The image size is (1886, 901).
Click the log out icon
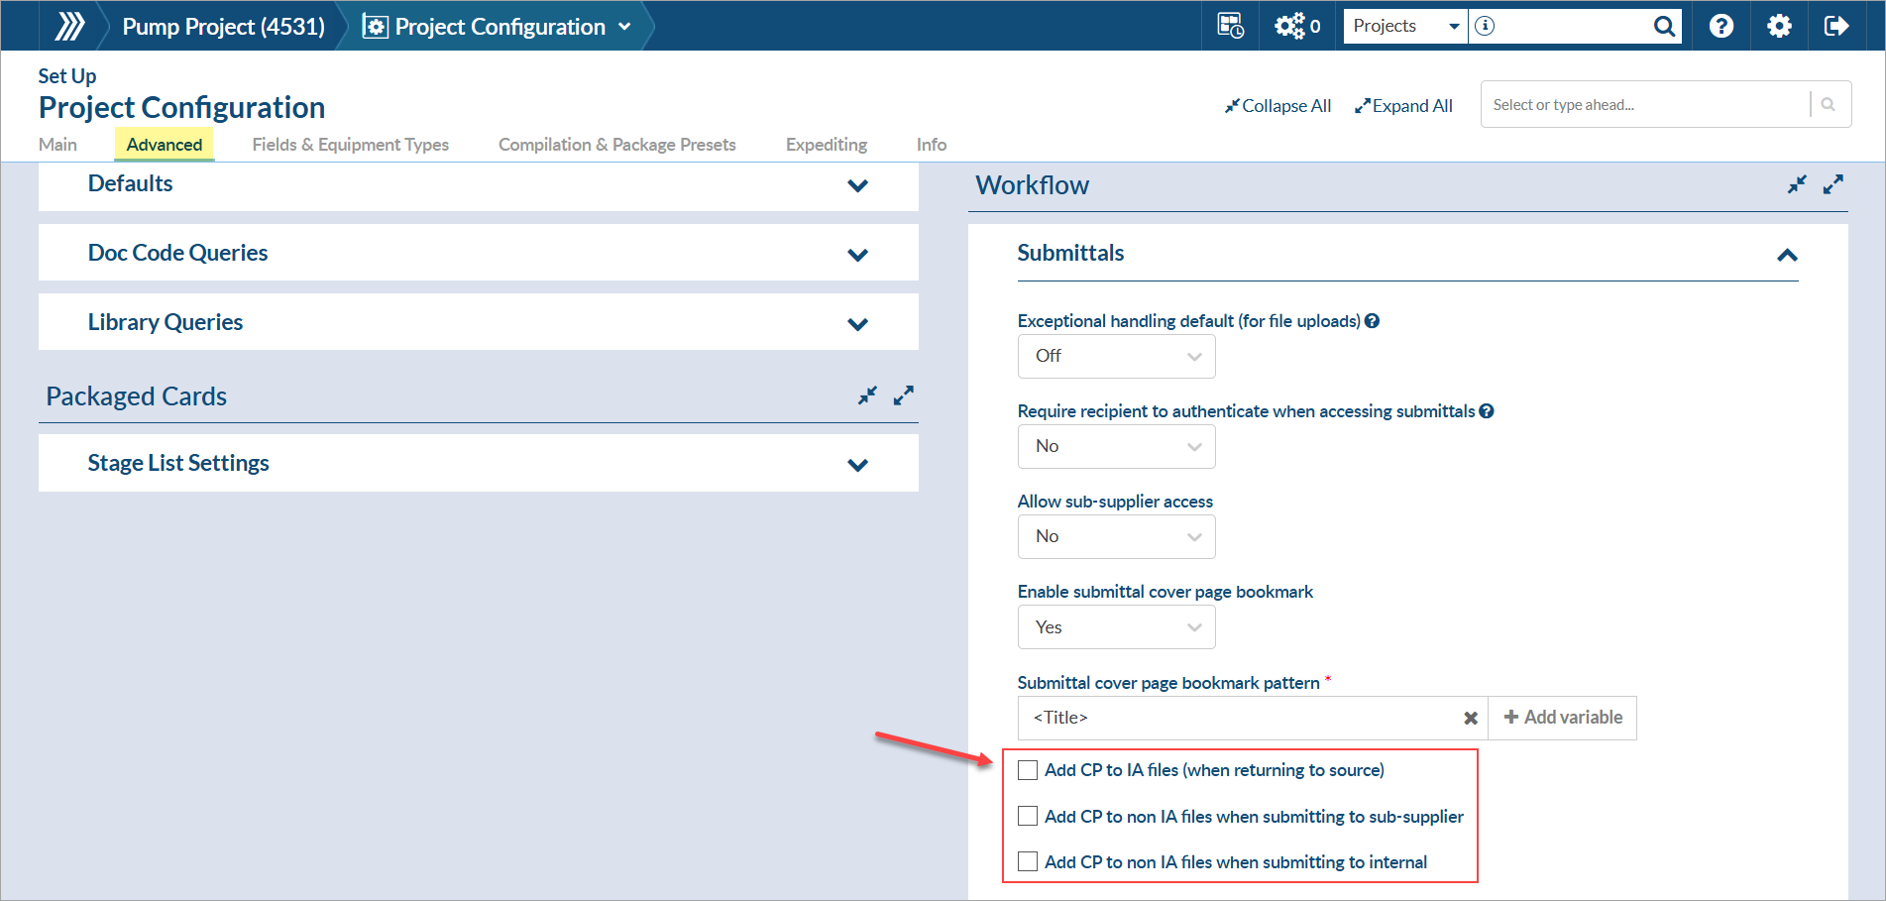coord(1836,26)
